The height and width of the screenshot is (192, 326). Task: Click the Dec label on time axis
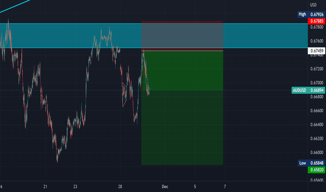click(165, 187)
